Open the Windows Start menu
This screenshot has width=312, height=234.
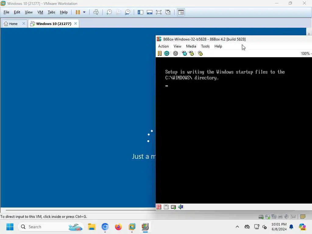(x=10, y=227)
